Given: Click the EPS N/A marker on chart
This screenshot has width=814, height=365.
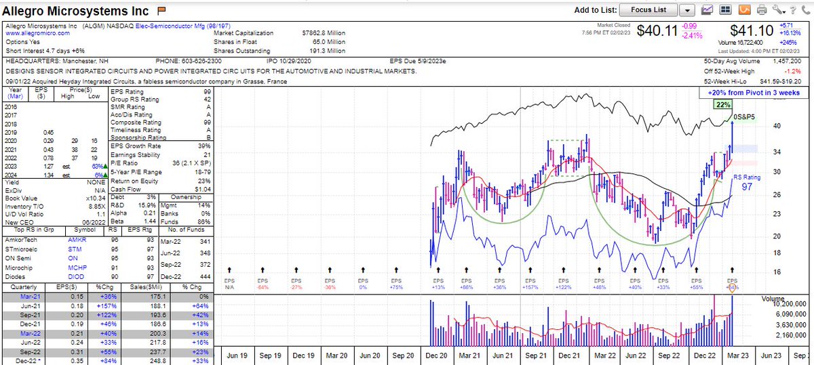Looking at the screenshot, I should pyautogui.click(x=229, y=284).
